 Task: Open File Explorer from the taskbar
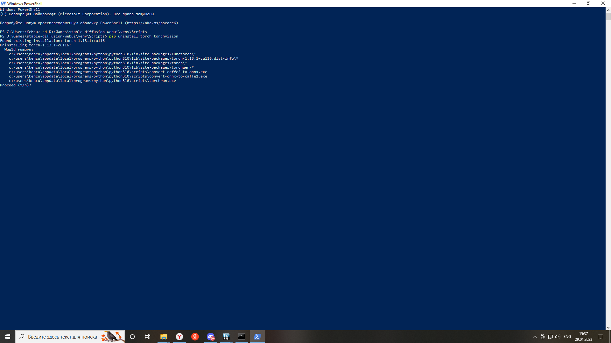[164, 337]
